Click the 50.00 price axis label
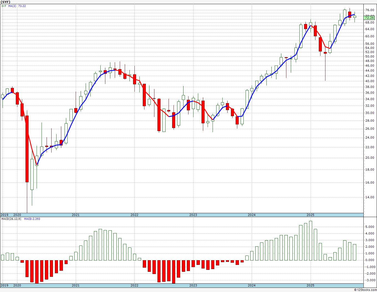The height and width of the screenshot is (292, 377). click(370, 56)
